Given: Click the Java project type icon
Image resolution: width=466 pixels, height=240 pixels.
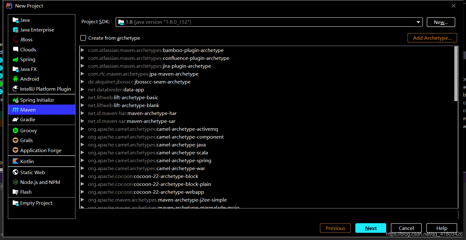Looking at the screenshot, I should 15,20.
